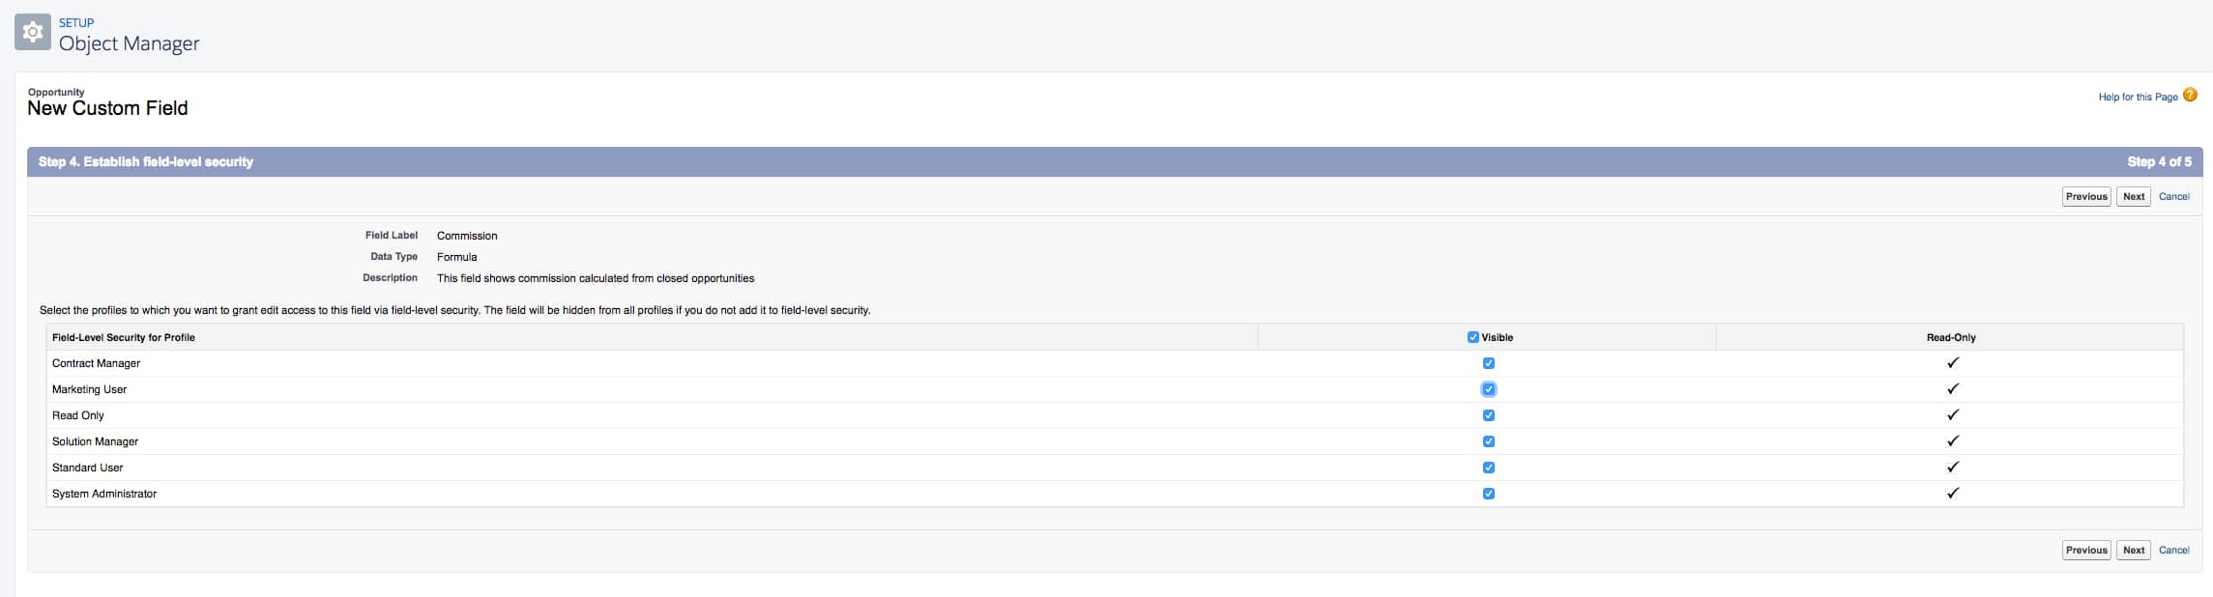
Task: Uncheck Visible for Marketing User profile
Action: click(x=1488, y=389)
